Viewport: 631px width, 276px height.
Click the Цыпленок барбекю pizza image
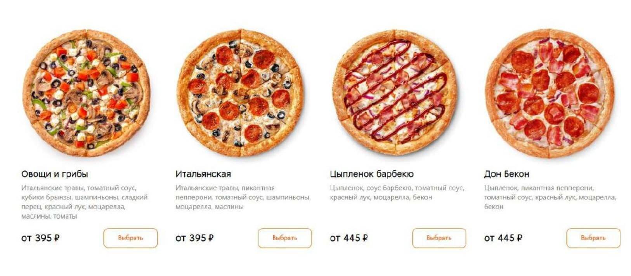coord(395,93)
